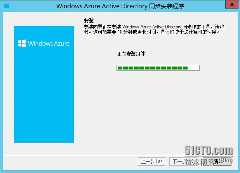Click the "技术博客" watermark text
This screenshot has height=173, width=240.
198,162
